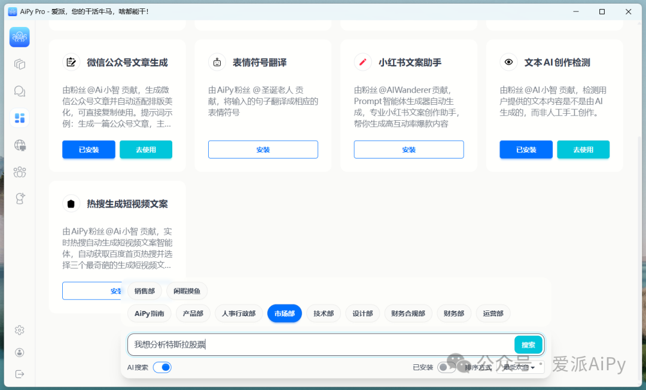This screenshot has height=390, width=646.
Task: Select the 设计部 category tag
Action: [x=362, y=314]
